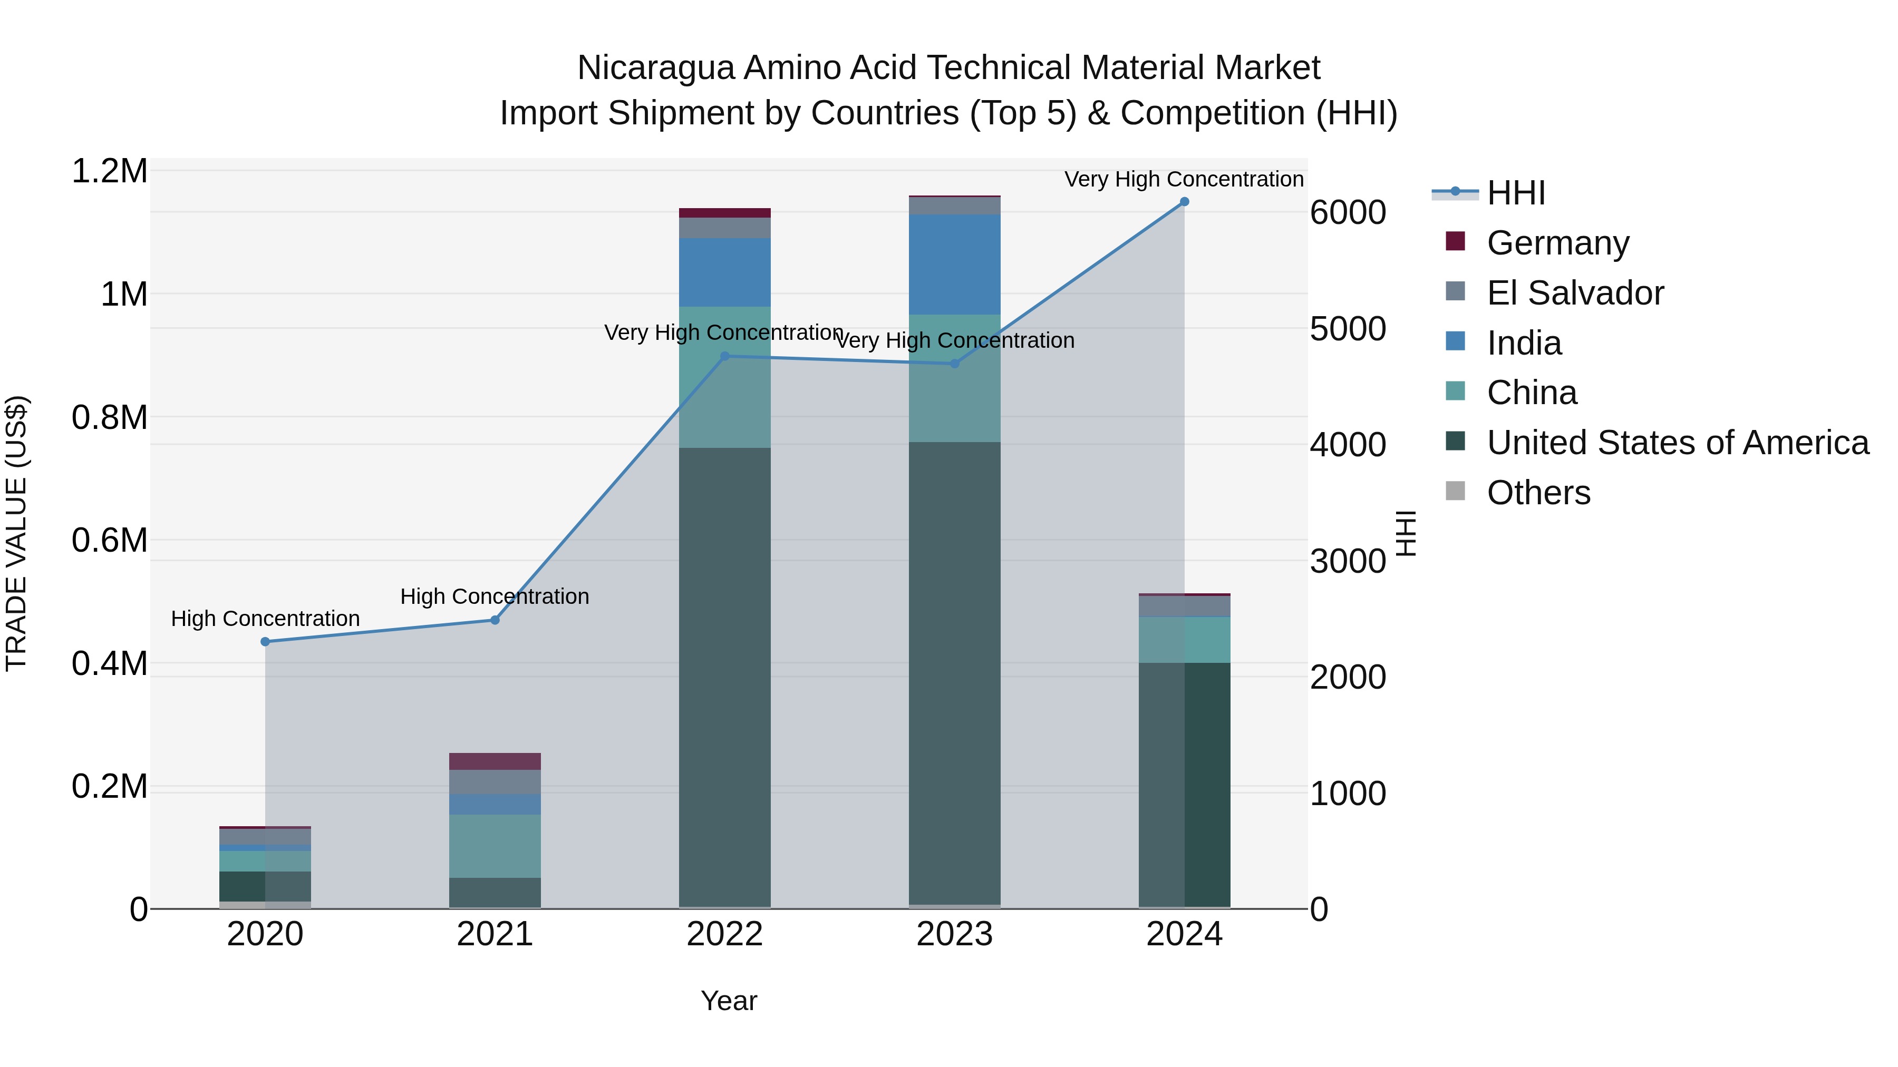This screenshot has height=1067, width=1898.
Task: Click the 2024 x-axis label
Action: point(1185,934)
